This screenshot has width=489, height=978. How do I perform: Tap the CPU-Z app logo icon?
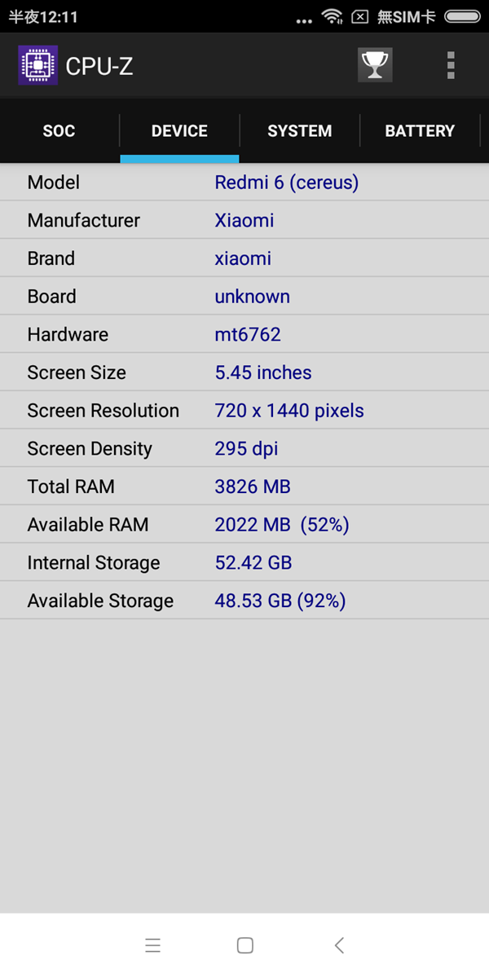tap(37, 65)
